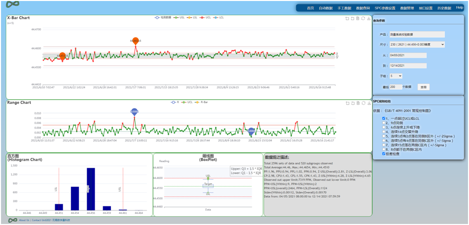Open the Help menu item

coord(459,8)
